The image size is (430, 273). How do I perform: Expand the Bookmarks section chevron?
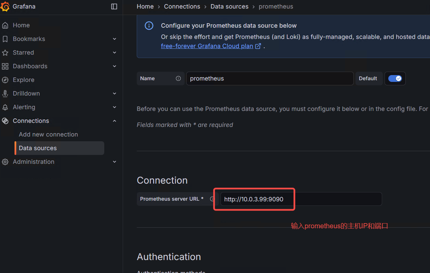(115, 39)
